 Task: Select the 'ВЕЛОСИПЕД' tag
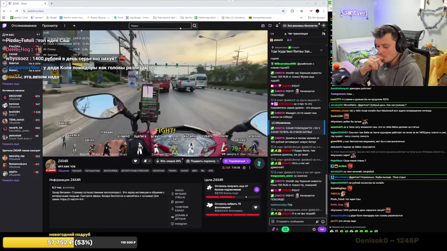click(x=111, y=171)
